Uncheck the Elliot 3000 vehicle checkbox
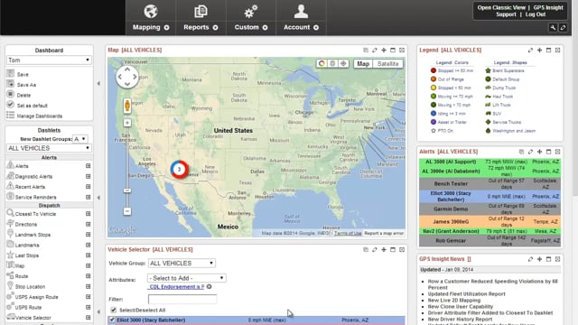Screen dimensions: 578x325 (112, 320)
